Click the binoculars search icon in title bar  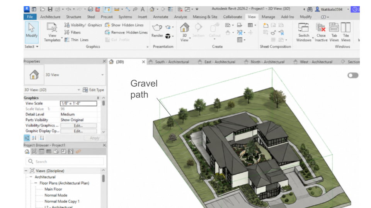point(310,9)
